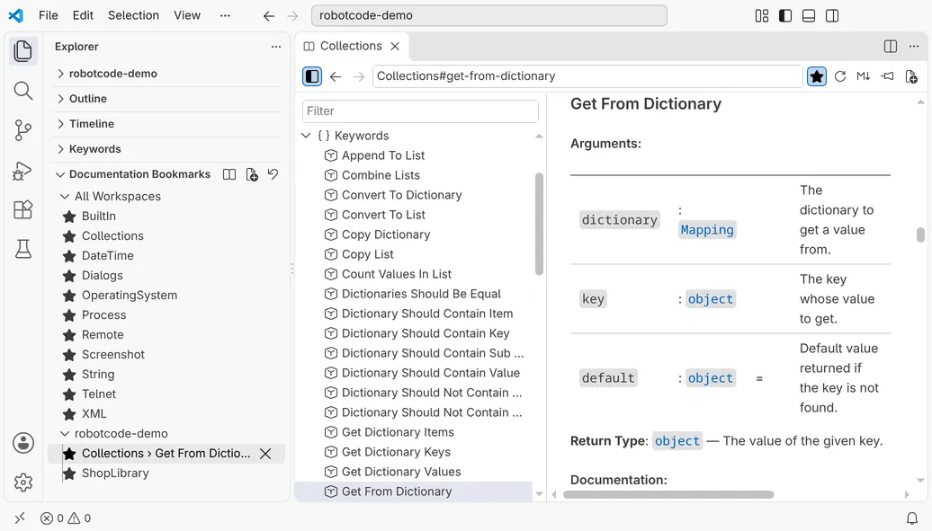The width and height of the screenshot is (932, 531).
Task: Navigate back in the documentation viewer
Action: pyautogui.click(x=336, y=76)
